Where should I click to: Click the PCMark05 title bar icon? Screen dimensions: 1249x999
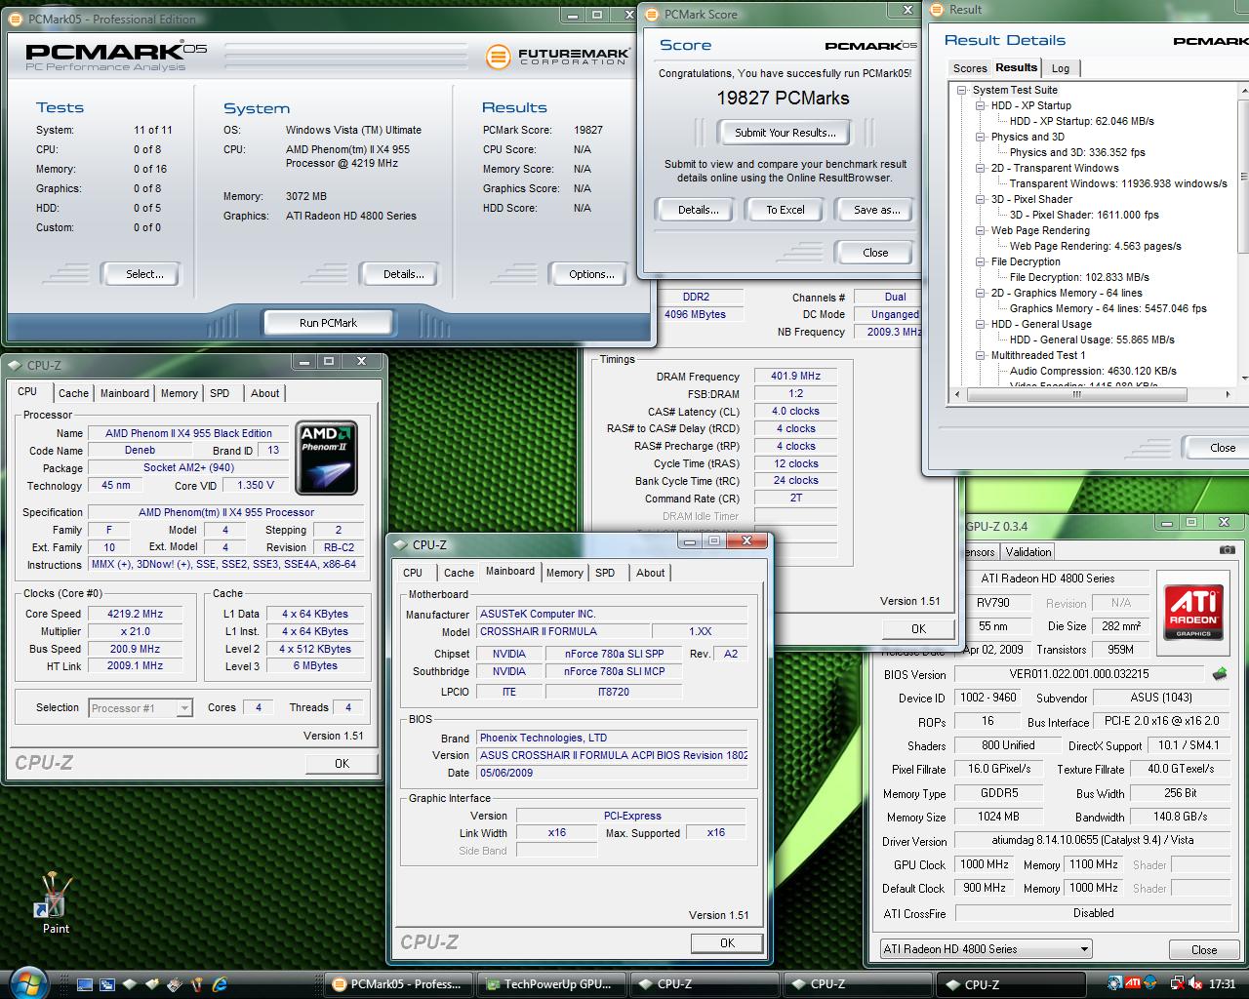[x=18, y=19]
